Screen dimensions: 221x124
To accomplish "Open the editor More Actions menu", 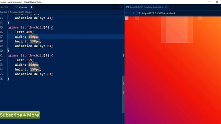I will click(121, 7).
